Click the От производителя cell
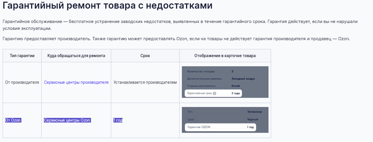Image resolution: width=373 pixels, height=142 pixels. click(x=22, y=82)
